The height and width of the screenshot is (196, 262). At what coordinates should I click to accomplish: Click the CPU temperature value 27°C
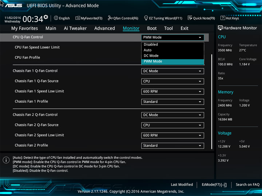(x=242, y=50)
